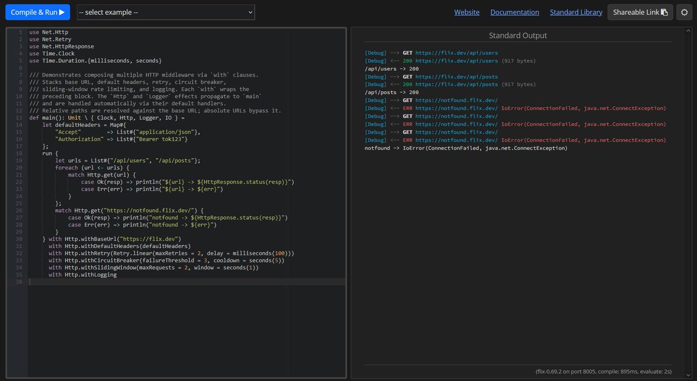697x381 pixels.
Task: Click the "GET https://flix.dev/api/users" debug line
Action: point(431,53)
